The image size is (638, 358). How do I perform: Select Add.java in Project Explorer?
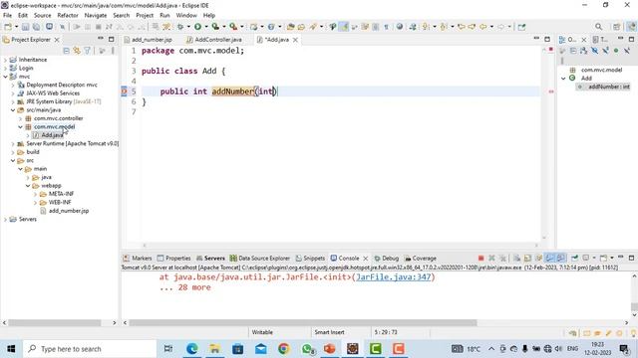pos(52,135)
